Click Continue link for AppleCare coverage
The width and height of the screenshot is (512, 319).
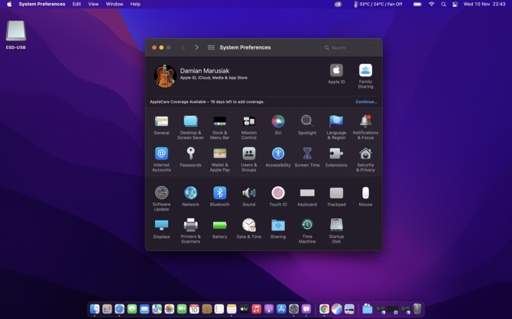[366, 101]
